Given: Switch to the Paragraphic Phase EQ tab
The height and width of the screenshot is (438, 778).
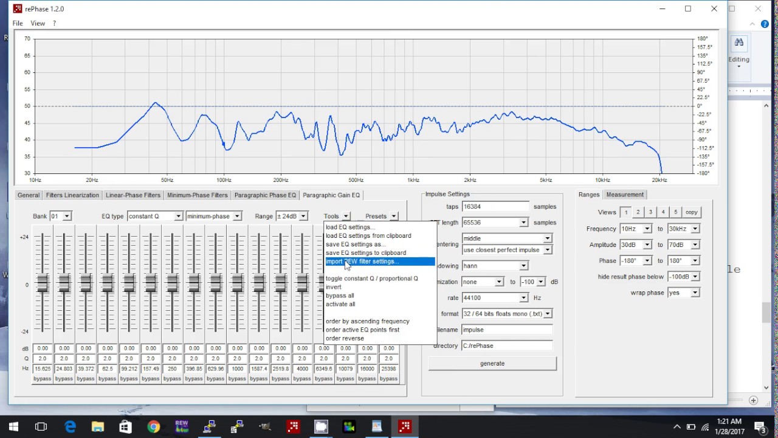Looking at the screenshot, I should [265, 195].
